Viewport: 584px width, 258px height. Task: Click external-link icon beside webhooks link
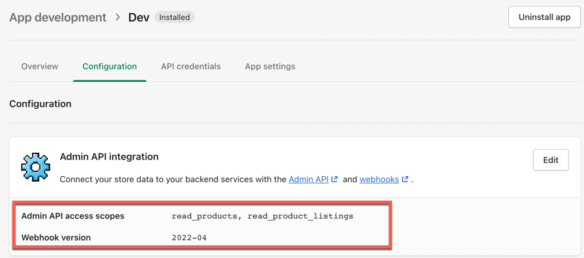pos(405,179)
